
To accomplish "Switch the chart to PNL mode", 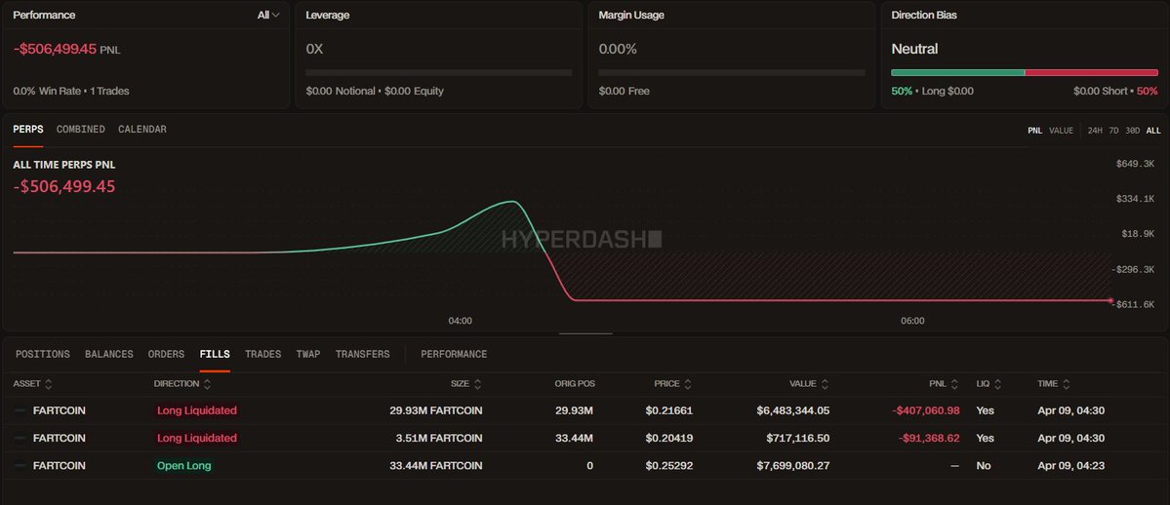I will click(x=1035, y=131).
